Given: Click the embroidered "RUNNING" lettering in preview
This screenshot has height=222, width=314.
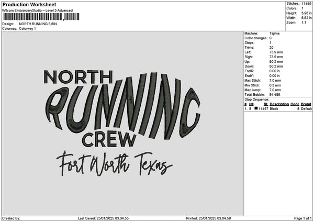Looking at the screenshot, I should click(x=123, y=106).
